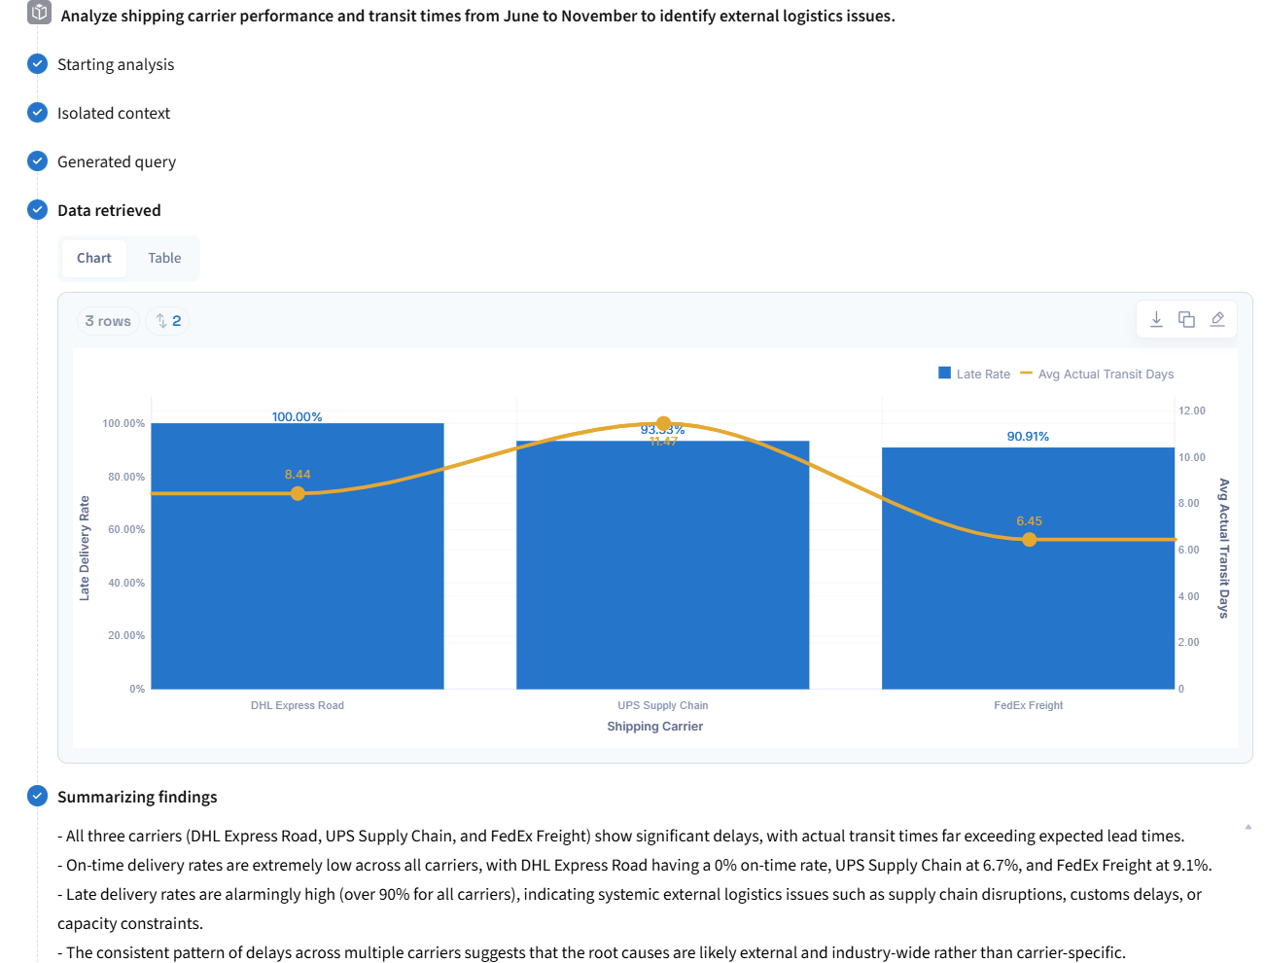
Task: Expand the Generated query step
Action: tap(117, 161)
